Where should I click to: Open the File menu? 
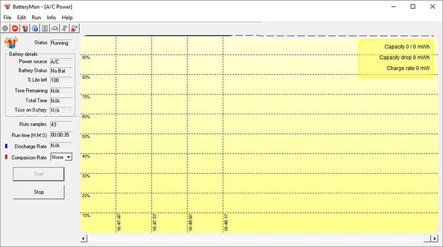[7, 18]
